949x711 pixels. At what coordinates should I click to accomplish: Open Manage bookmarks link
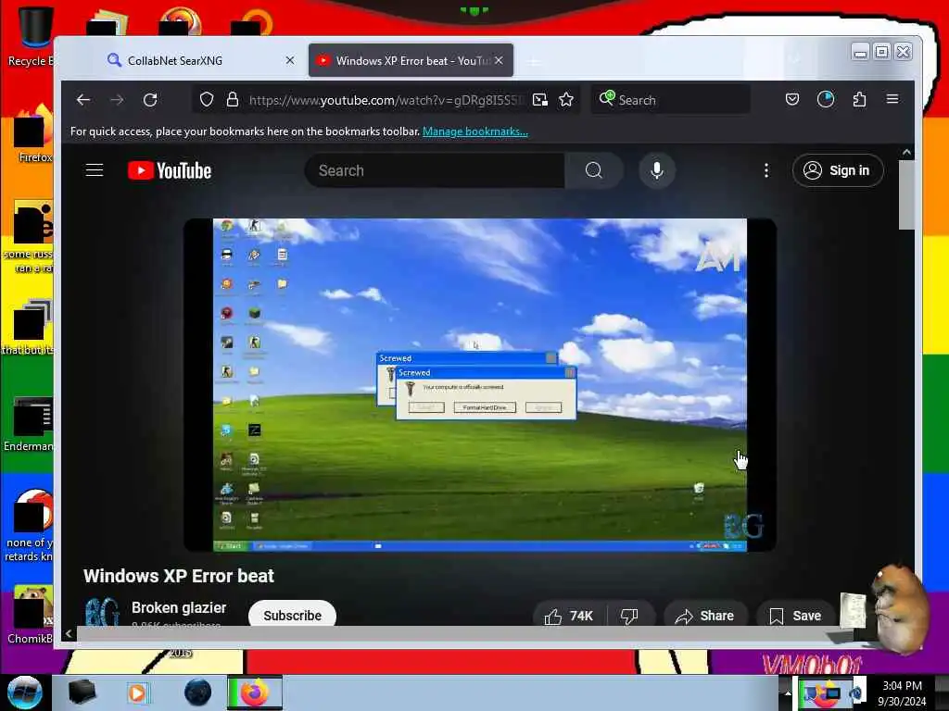[475, 131]
